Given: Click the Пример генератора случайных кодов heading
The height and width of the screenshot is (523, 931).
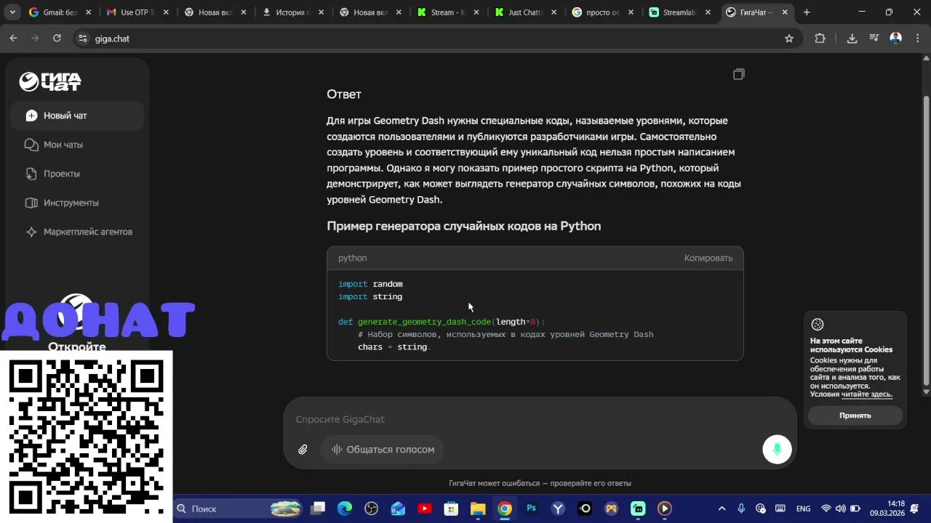Looking at the screenshot, I should pyautogui.click(x=464, y=226).
